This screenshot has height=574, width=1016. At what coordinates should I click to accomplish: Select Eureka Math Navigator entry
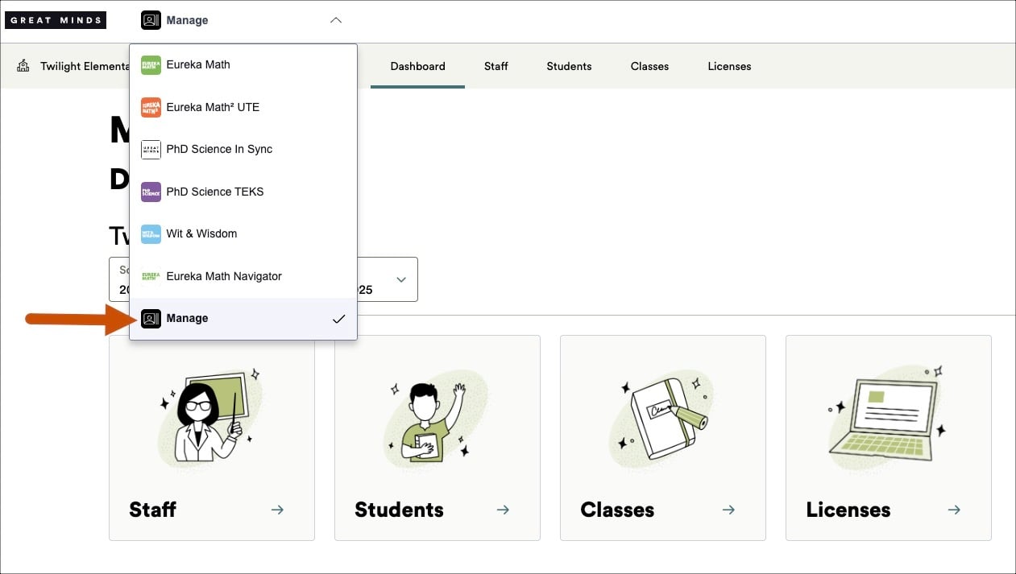click(243, 276)
